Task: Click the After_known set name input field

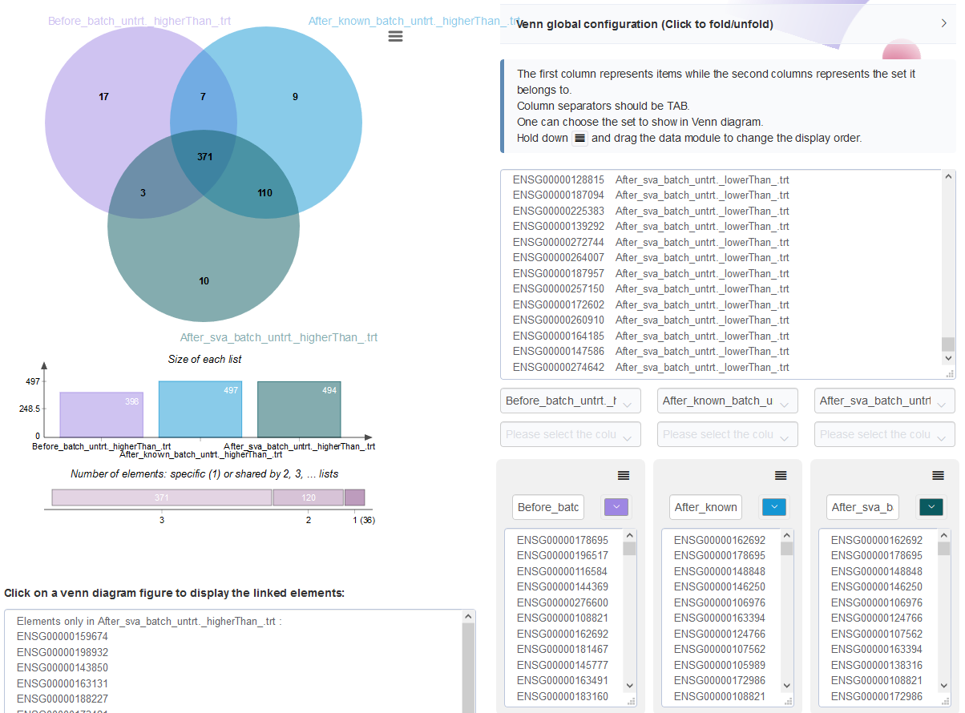Action: (705, 507)
